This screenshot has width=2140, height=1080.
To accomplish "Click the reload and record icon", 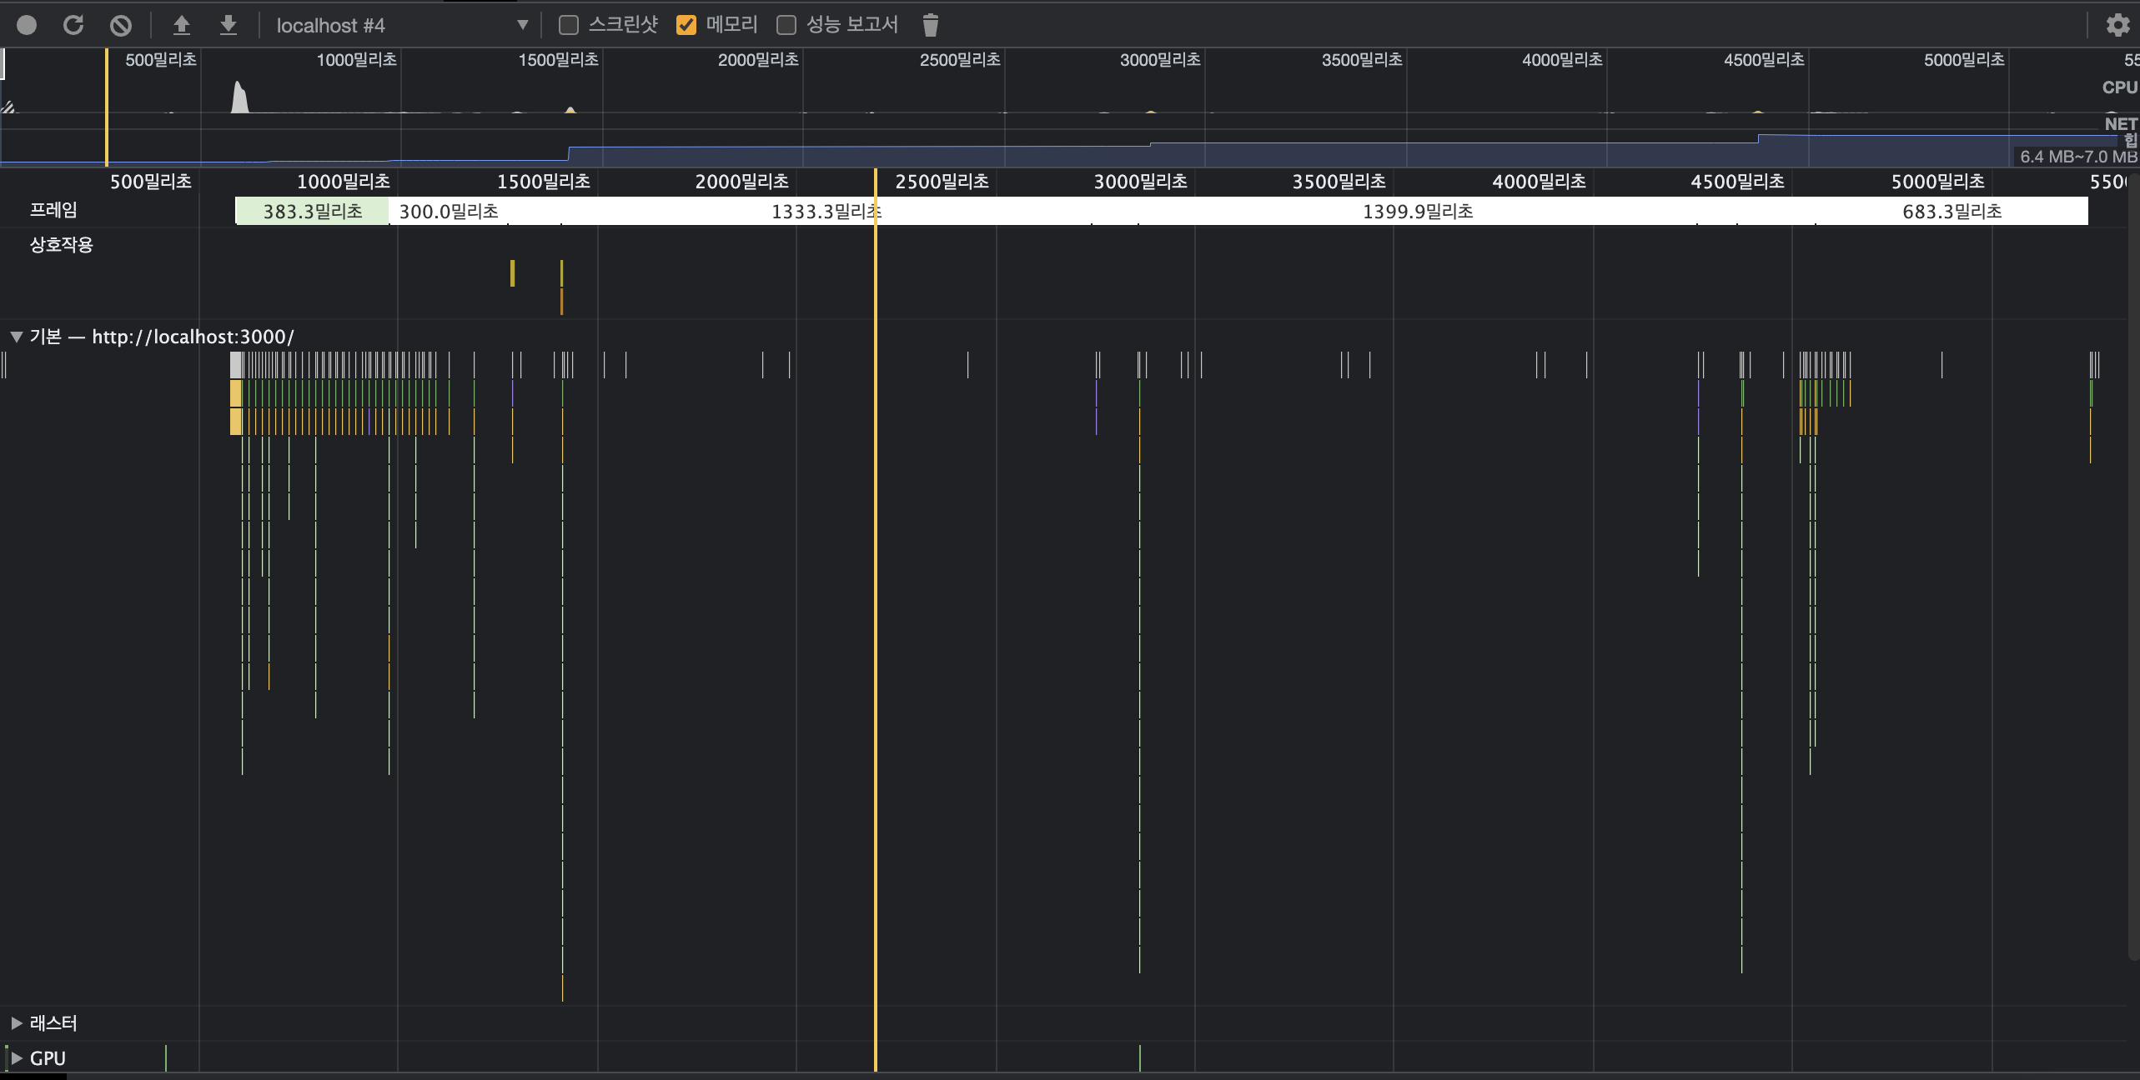I will point(73,25).
